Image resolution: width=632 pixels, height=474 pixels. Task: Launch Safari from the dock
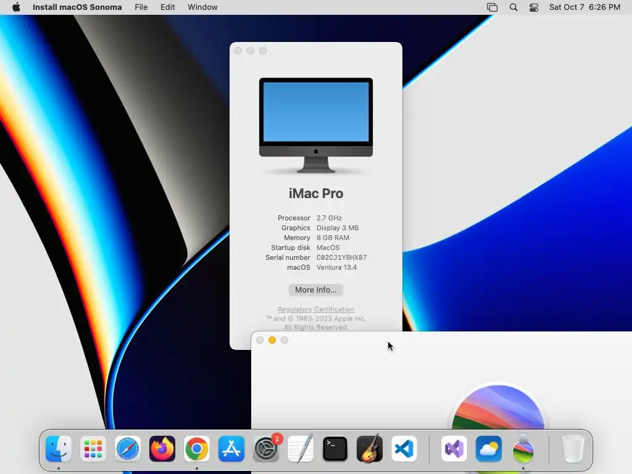[x=128, y=449]
